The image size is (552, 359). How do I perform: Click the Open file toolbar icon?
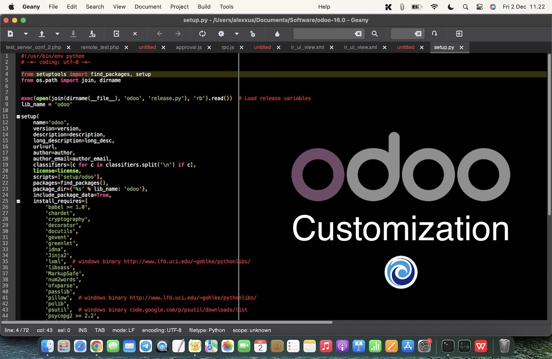(42, 33)
